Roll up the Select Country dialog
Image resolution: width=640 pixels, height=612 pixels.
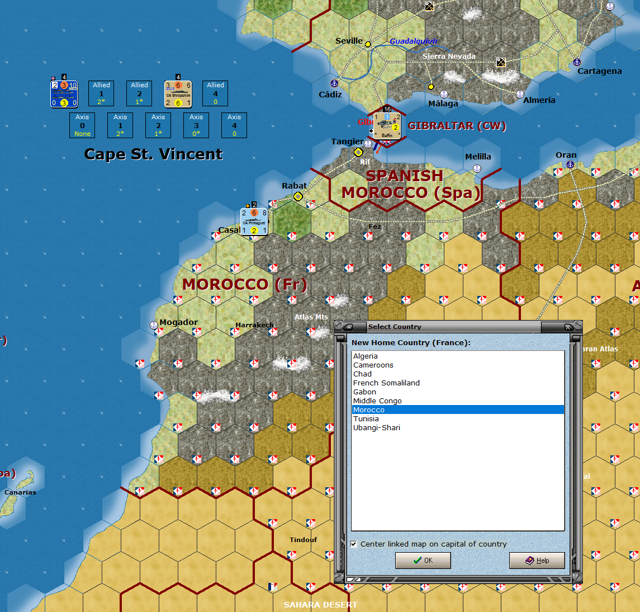click(x=349, y=327)
